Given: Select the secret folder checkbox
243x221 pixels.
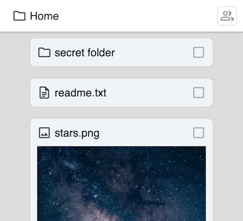Looking at the screenshot, I should [x=199, y=52].
